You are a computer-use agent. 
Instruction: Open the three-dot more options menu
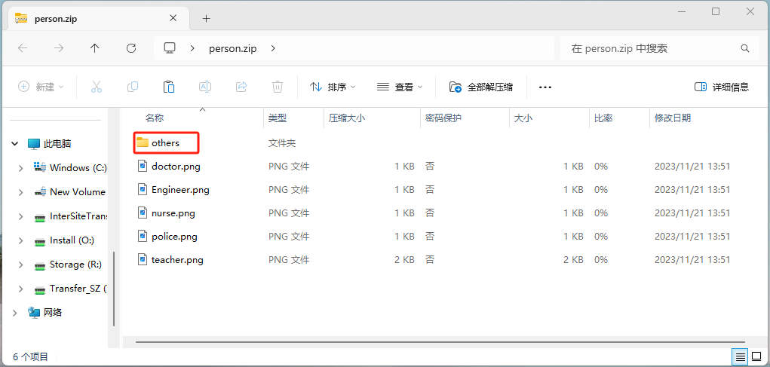click(545, 87)
